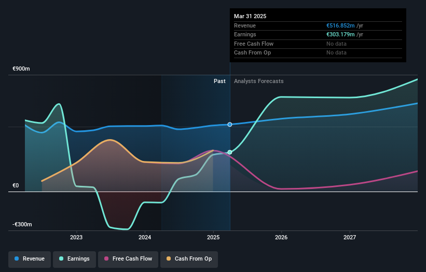Click the -€300m y-axis label
This screenshot has width=426, height=272.
(22, 224)
